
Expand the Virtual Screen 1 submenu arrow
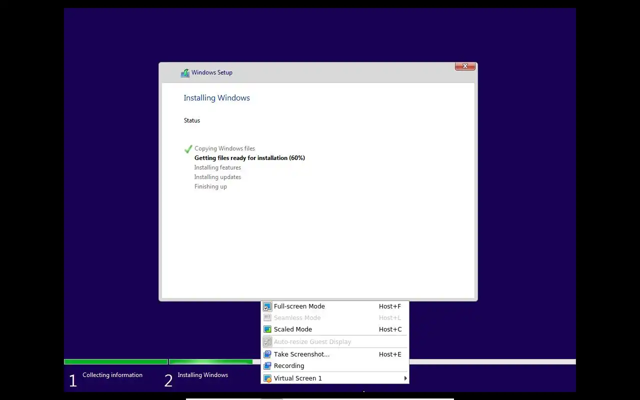(x=405, y=378)
